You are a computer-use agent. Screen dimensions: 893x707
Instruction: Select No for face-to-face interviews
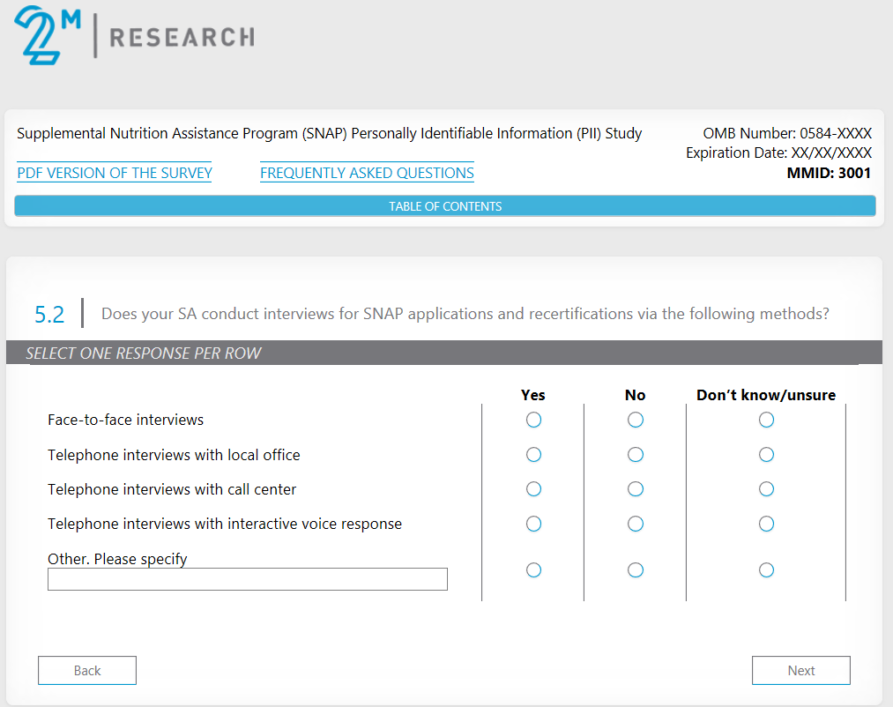pyautogui.click(x=636, y=420)
